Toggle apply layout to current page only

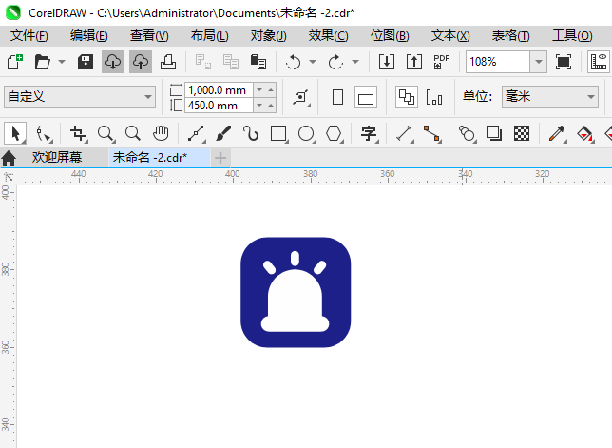(434, 97)
